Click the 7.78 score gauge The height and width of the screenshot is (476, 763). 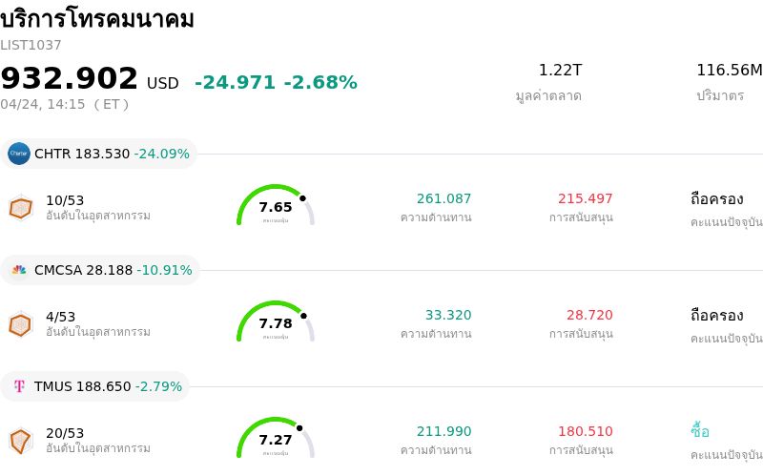click(x=276, y=322)
